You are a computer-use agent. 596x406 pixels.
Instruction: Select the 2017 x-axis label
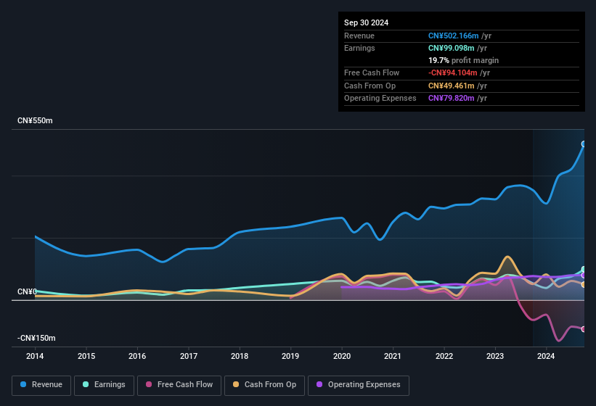(189, 356)
